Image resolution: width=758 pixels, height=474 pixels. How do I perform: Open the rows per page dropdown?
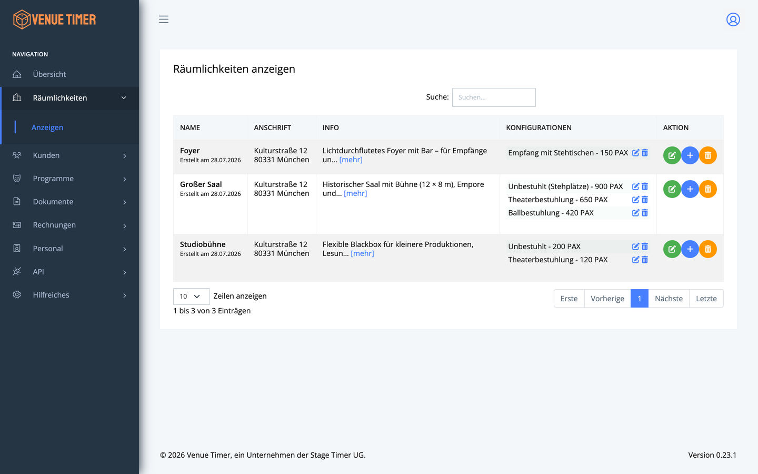click(191, 297)
